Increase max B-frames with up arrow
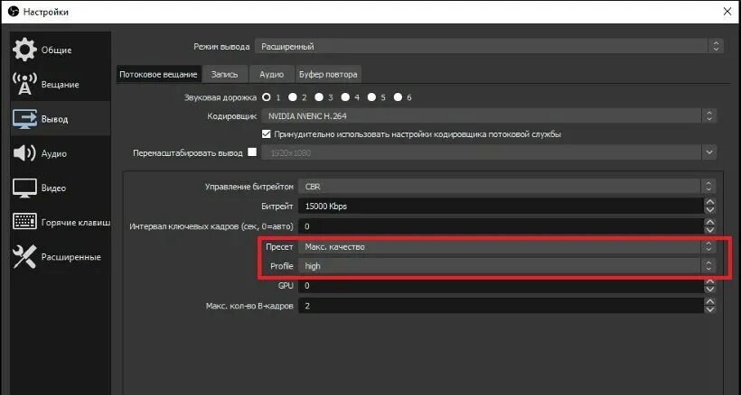The image size is (741, 395). coord(709,302)
